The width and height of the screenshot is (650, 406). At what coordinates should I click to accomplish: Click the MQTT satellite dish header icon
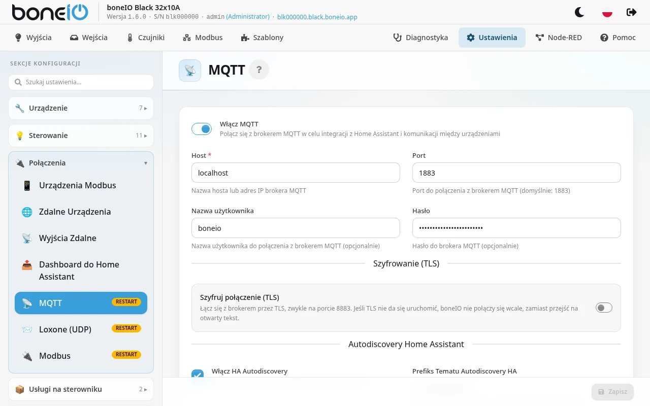(x=190, y=71)
